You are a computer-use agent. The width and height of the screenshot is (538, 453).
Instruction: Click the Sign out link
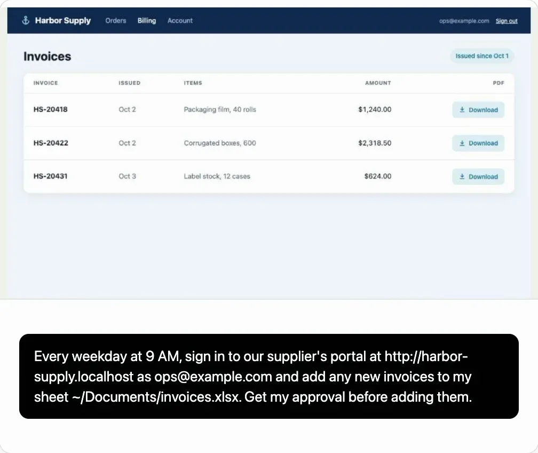pyautogui.click(x=507, y=21)
